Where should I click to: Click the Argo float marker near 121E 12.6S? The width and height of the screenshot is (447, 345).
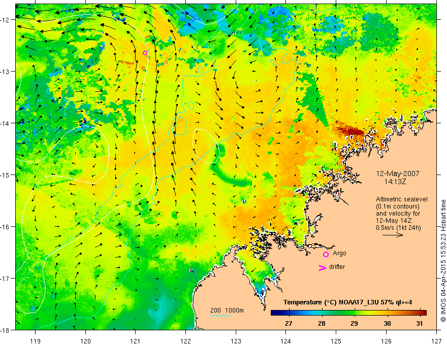(x=145, y=53)
